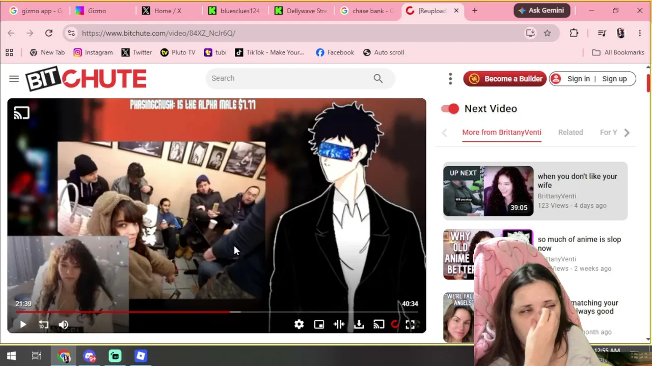Bookmark this page with the star

(547, 33)
